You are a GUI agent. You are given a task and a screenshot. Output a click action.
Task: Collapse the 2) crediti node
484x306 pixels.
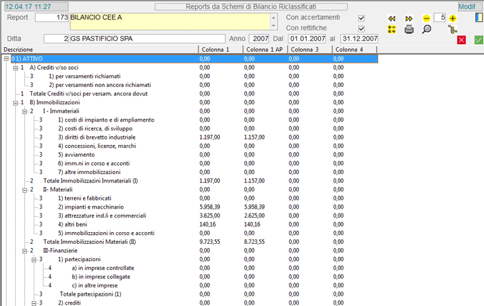[x=34, y=303]
